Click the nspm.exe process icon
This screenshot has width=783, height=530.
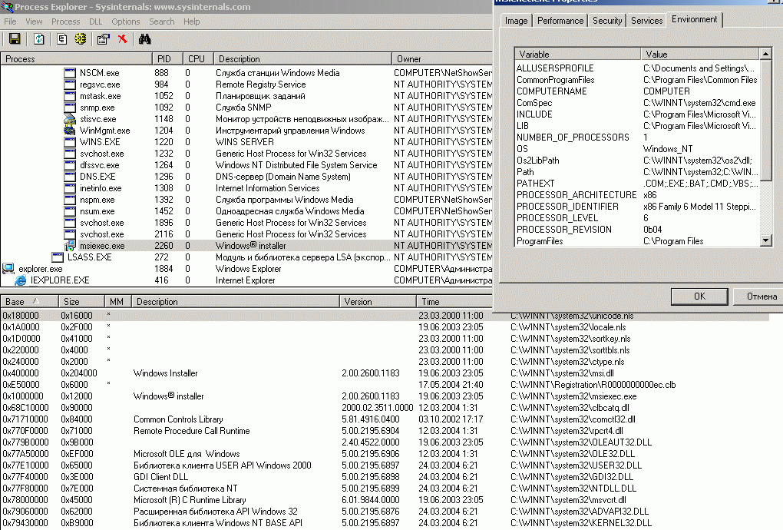pos(70,199)
